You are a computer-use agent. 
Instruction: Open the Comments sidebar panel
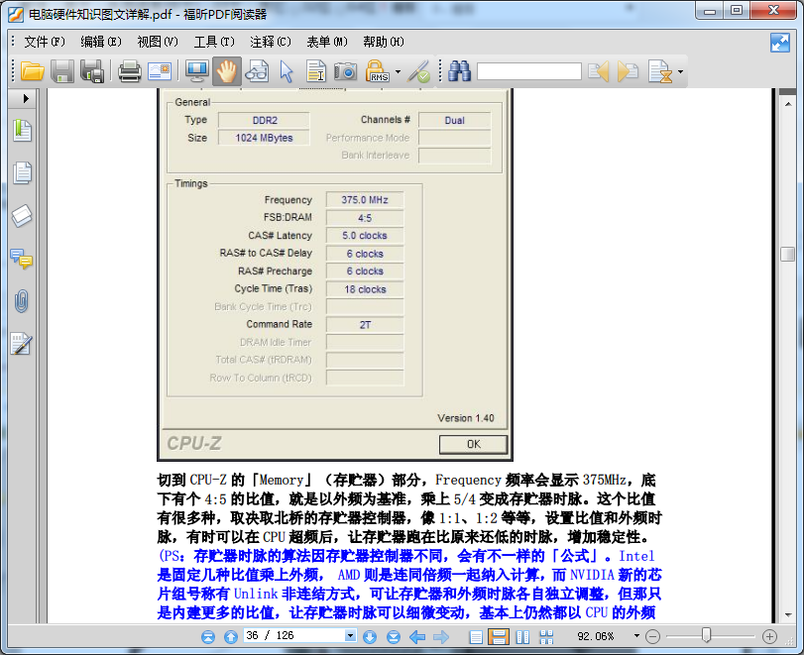[x=22, y=259]
